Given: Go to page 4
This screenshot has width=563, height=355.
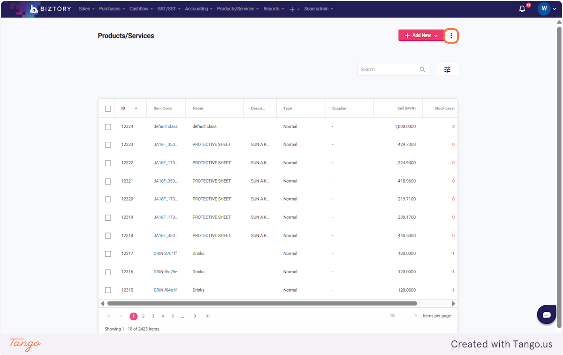Looking at the screenshot, I should click(x=163, y=316).
